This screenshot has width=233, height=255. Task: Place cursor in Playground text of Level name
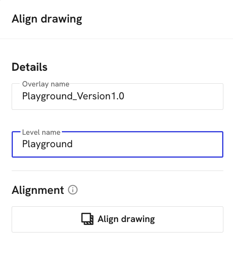pos(47,144)
